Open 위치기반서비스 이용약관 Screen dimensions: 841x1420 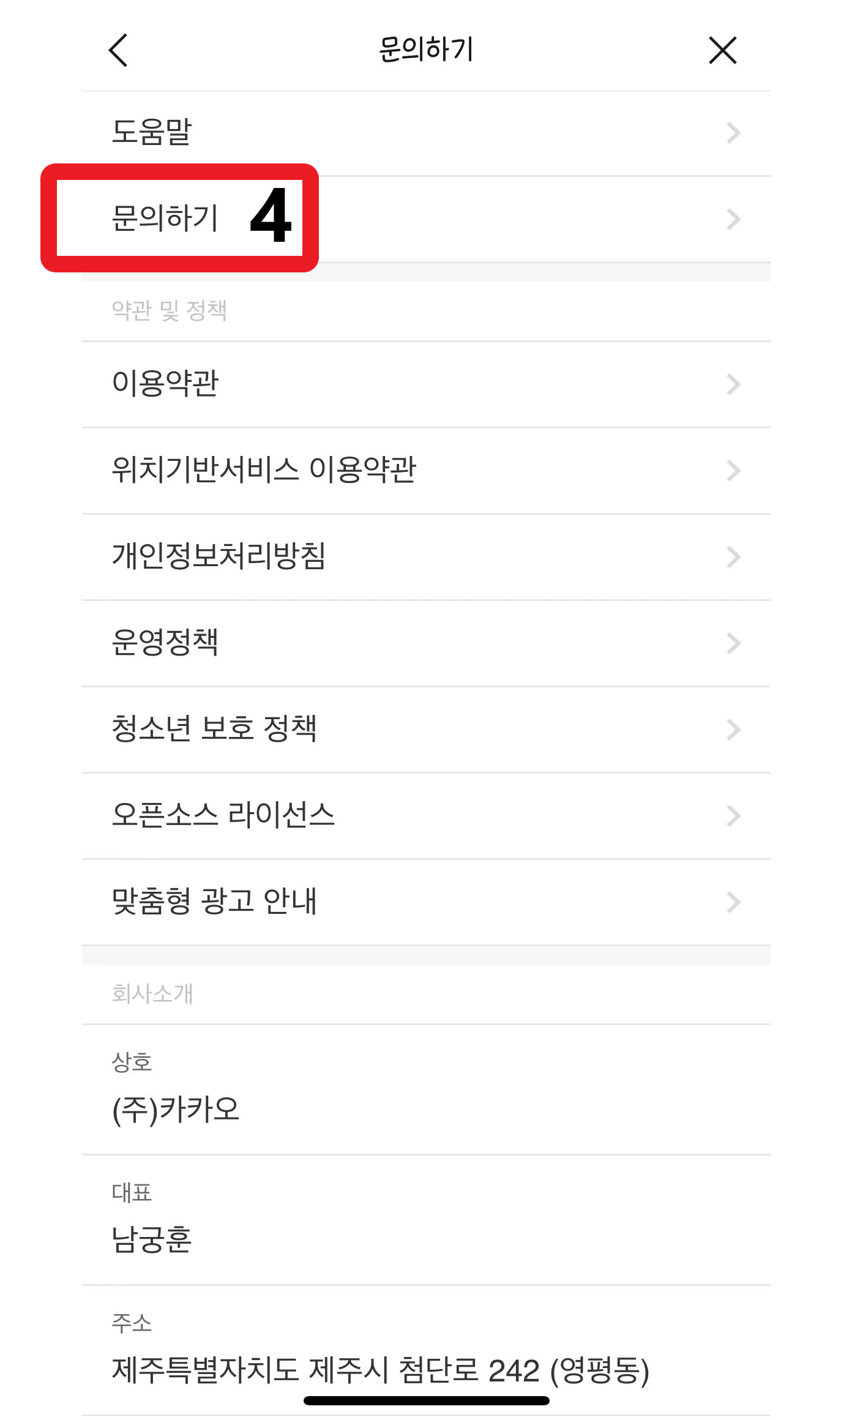pos(264,470)
